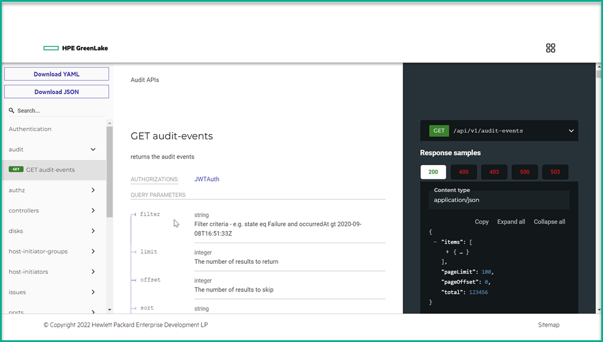Select the 400 response tab

[463, 172]
